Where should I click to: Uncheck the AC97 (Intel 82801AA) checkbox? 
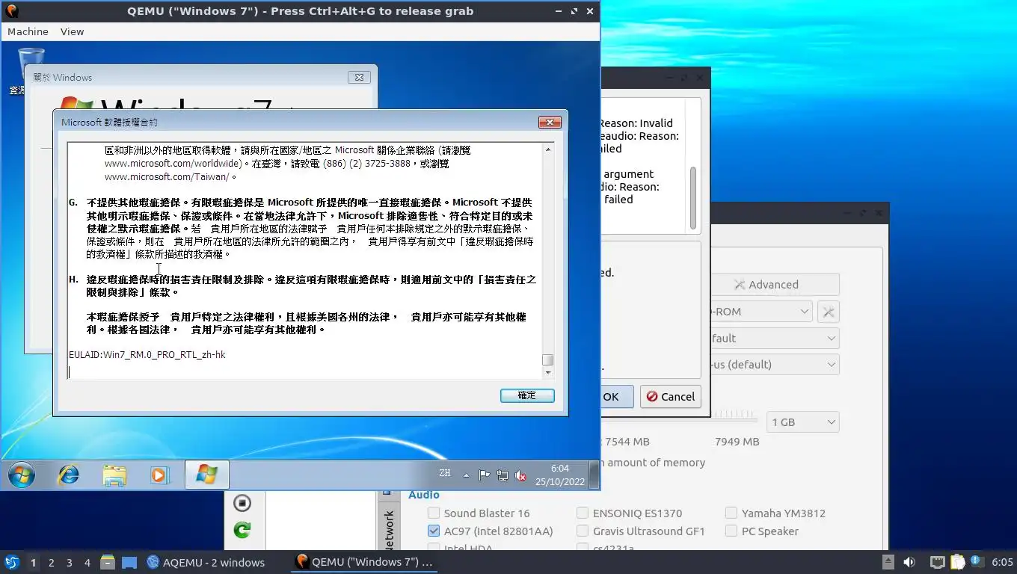pyautogui.click(x=434, y=531)
